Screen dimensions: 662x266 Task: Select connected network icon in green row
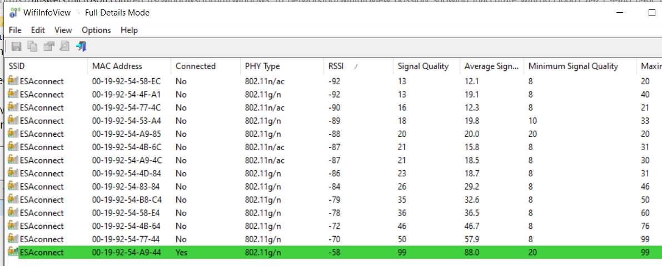tap(13, 252)
